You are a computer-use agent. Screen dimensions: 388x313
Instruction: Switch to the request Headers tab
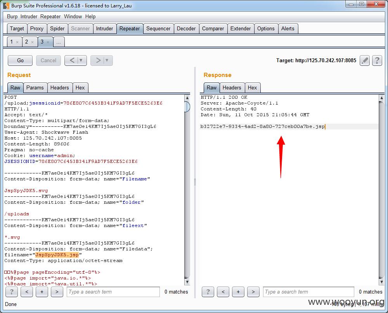point(60,87)
